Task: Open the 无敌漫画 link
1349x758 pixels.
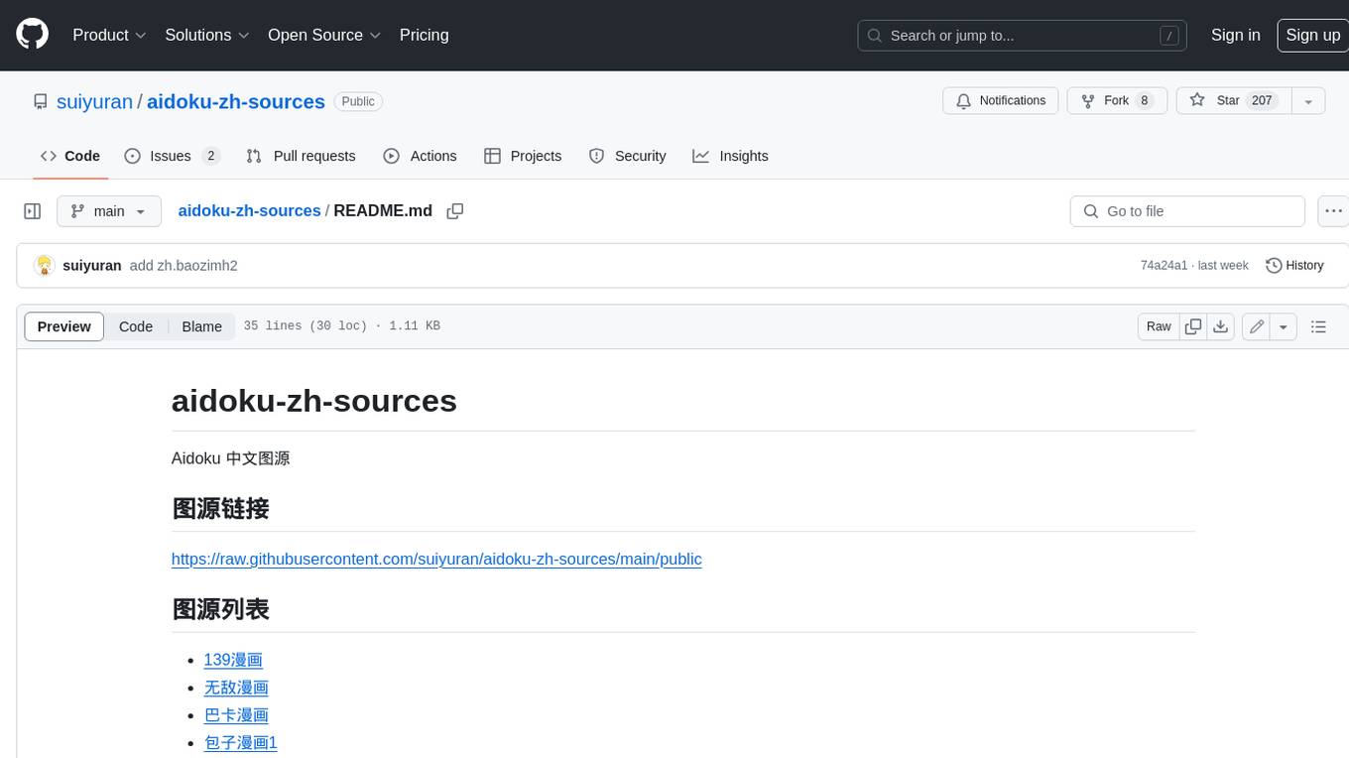Action: tap(236, 688)
